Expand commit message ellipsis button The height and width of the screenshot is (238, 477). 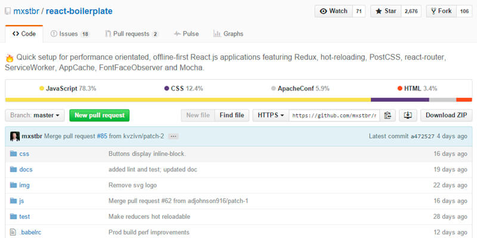pyautogui.click(x=173, y=137)
